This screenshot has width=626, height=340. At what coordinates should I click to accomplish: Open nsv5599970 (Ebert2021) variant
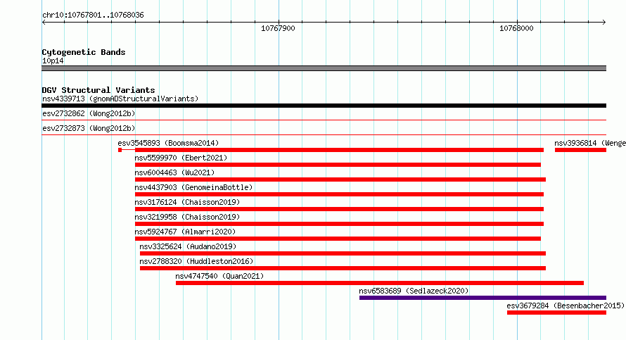(x=181, y=158)
